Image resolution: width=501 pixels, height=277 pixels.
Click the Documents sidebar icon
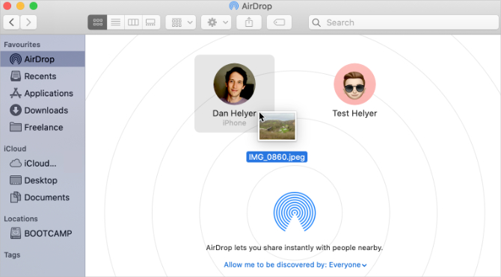[16, 198]
